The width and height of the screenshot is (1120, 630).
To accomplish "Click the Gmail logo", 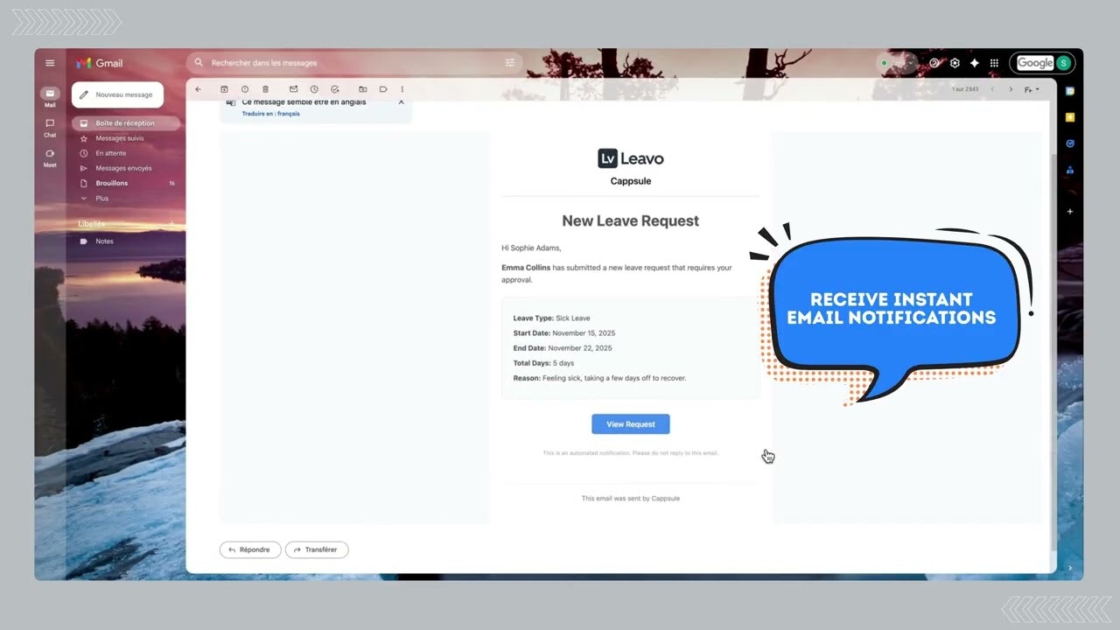I will (99, 63).
